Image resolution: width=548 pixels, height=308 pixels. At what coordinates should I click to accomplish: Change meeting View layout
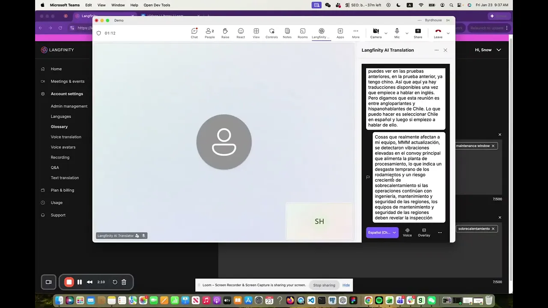[256, 33]
